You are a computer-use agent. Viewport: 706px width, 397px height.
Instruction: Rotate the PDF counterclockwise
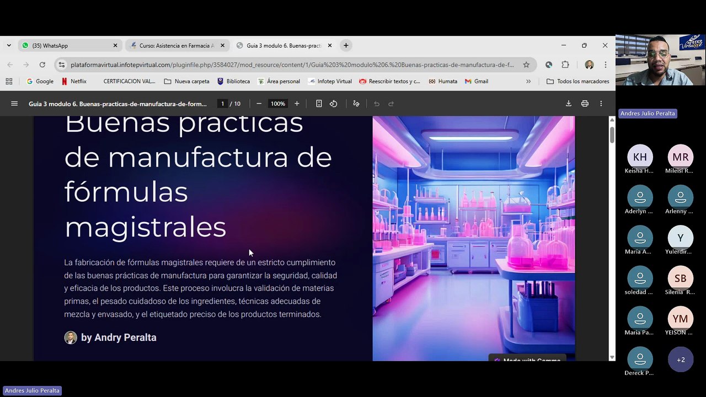pyautogui.click(x=333, y=104)
